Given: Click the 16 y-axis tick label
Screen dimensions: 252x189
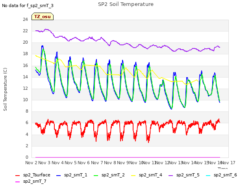Looking at the screenshot, I should point(25,66).
